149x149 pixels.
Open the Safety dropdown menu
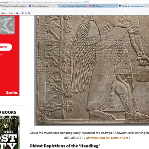(4, 13)
